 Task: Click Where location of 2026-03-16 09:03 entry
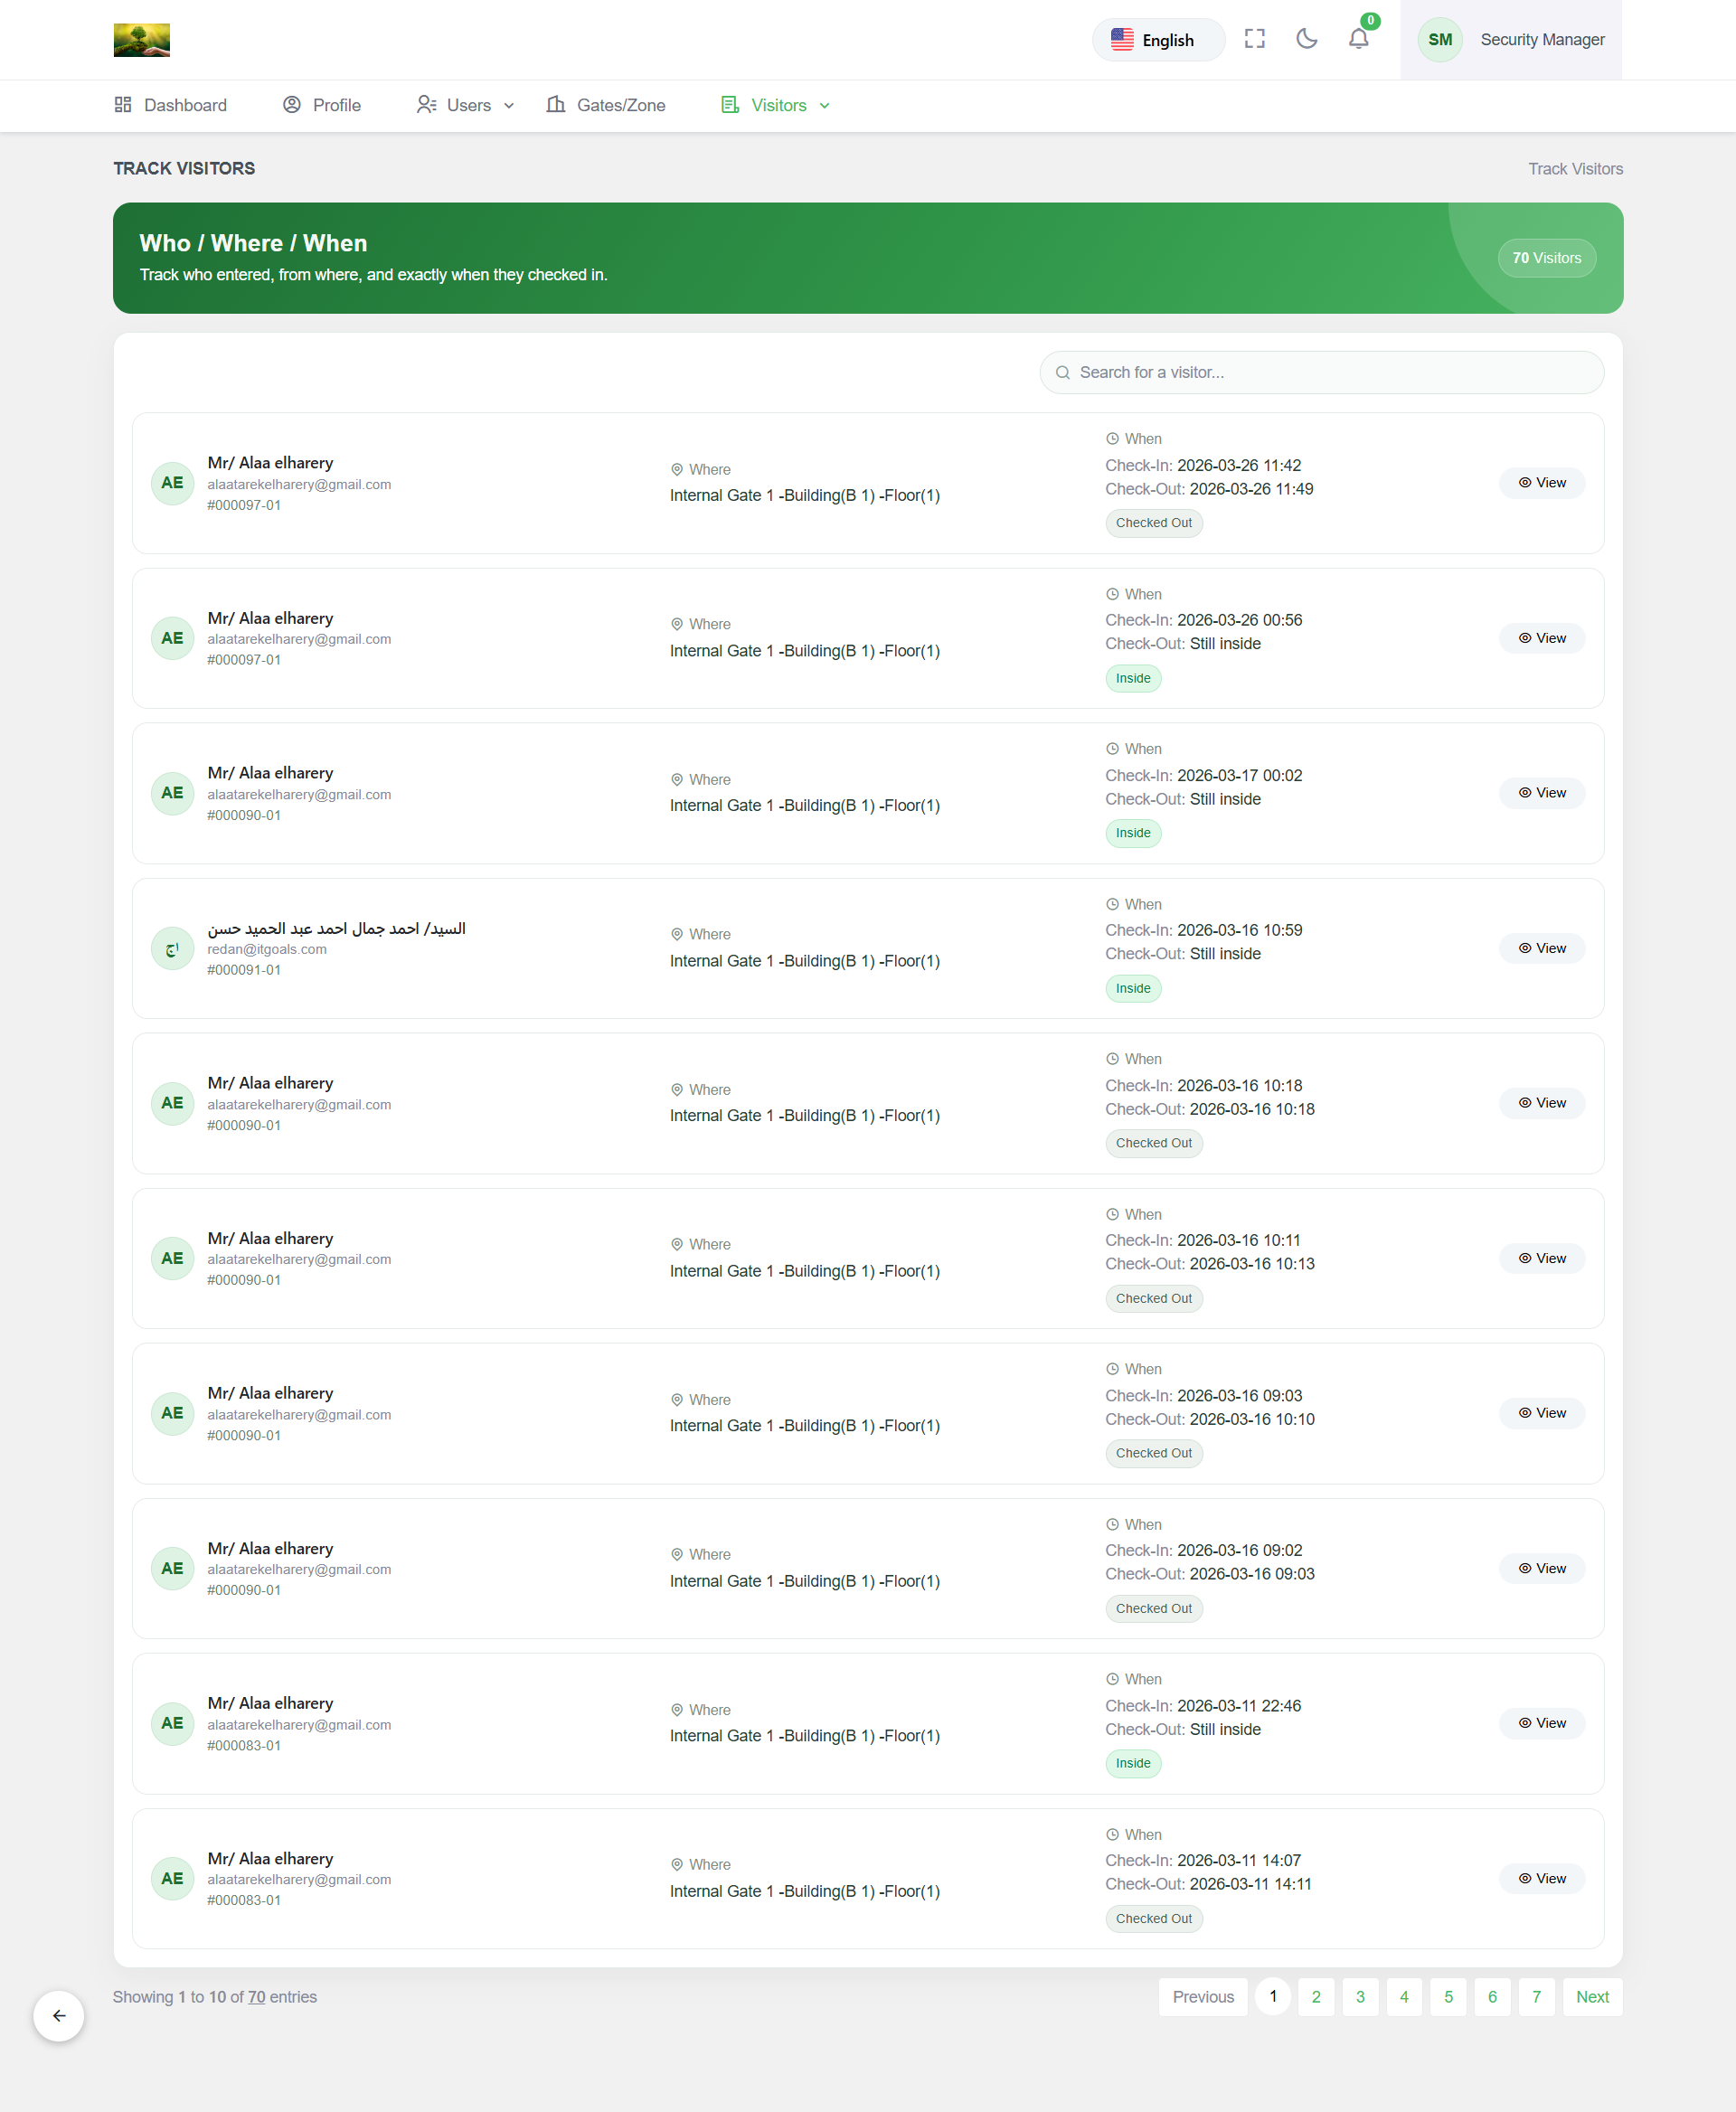coord(804,1426)
